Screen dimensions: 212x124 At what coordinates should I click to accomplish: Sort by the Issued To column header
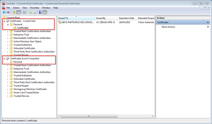(76, 18)
